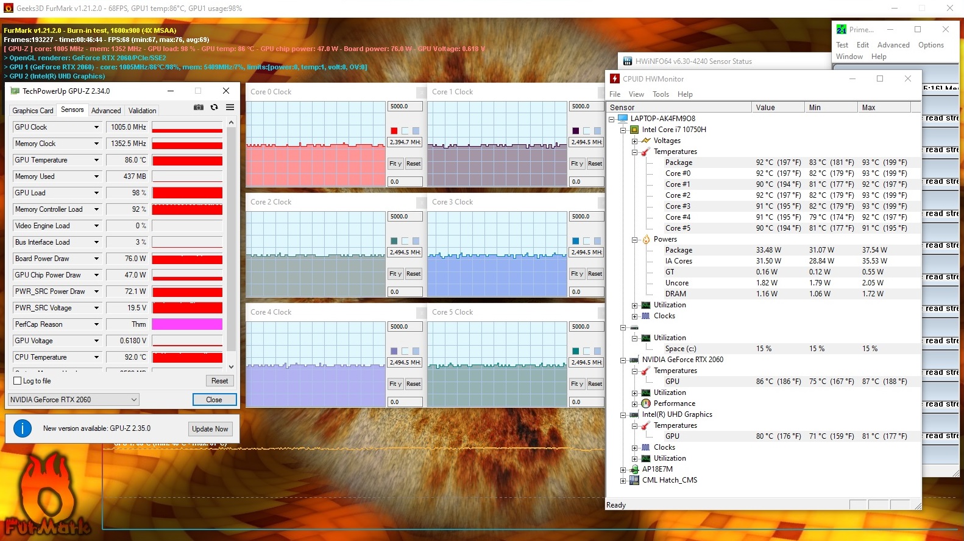The height and width of the screenshot is (541, 964).
Task: Click the GPU-Z refresh icon
Action: click(x=214, y=107)
